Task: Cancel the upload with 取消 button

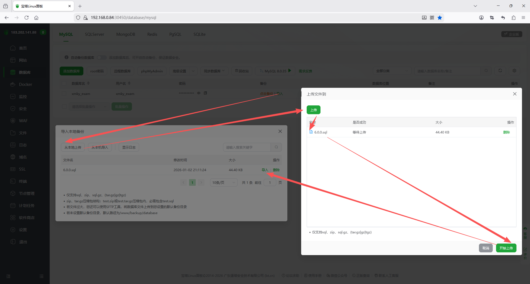Action: 486,248
